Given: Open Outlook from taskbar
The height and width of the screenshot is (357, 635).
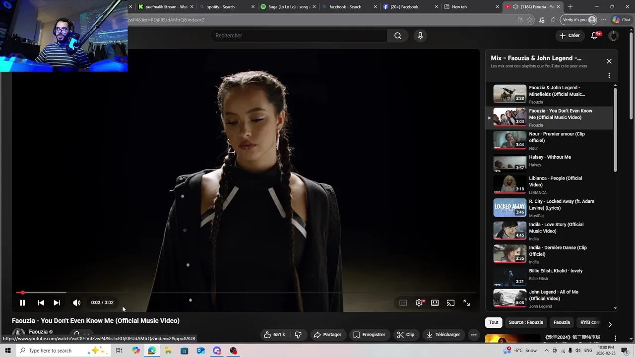Looking at the screenshot, I should pos(200,351).
